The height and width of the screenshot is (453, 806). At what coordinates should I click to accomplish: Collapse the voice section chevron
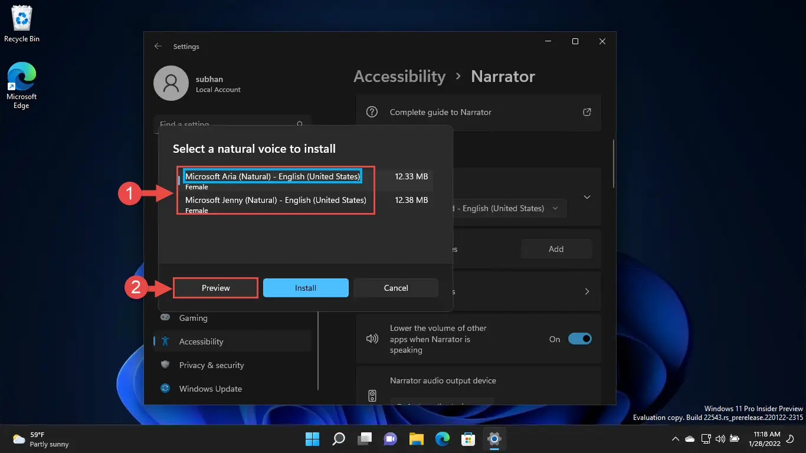pos(587,197)
